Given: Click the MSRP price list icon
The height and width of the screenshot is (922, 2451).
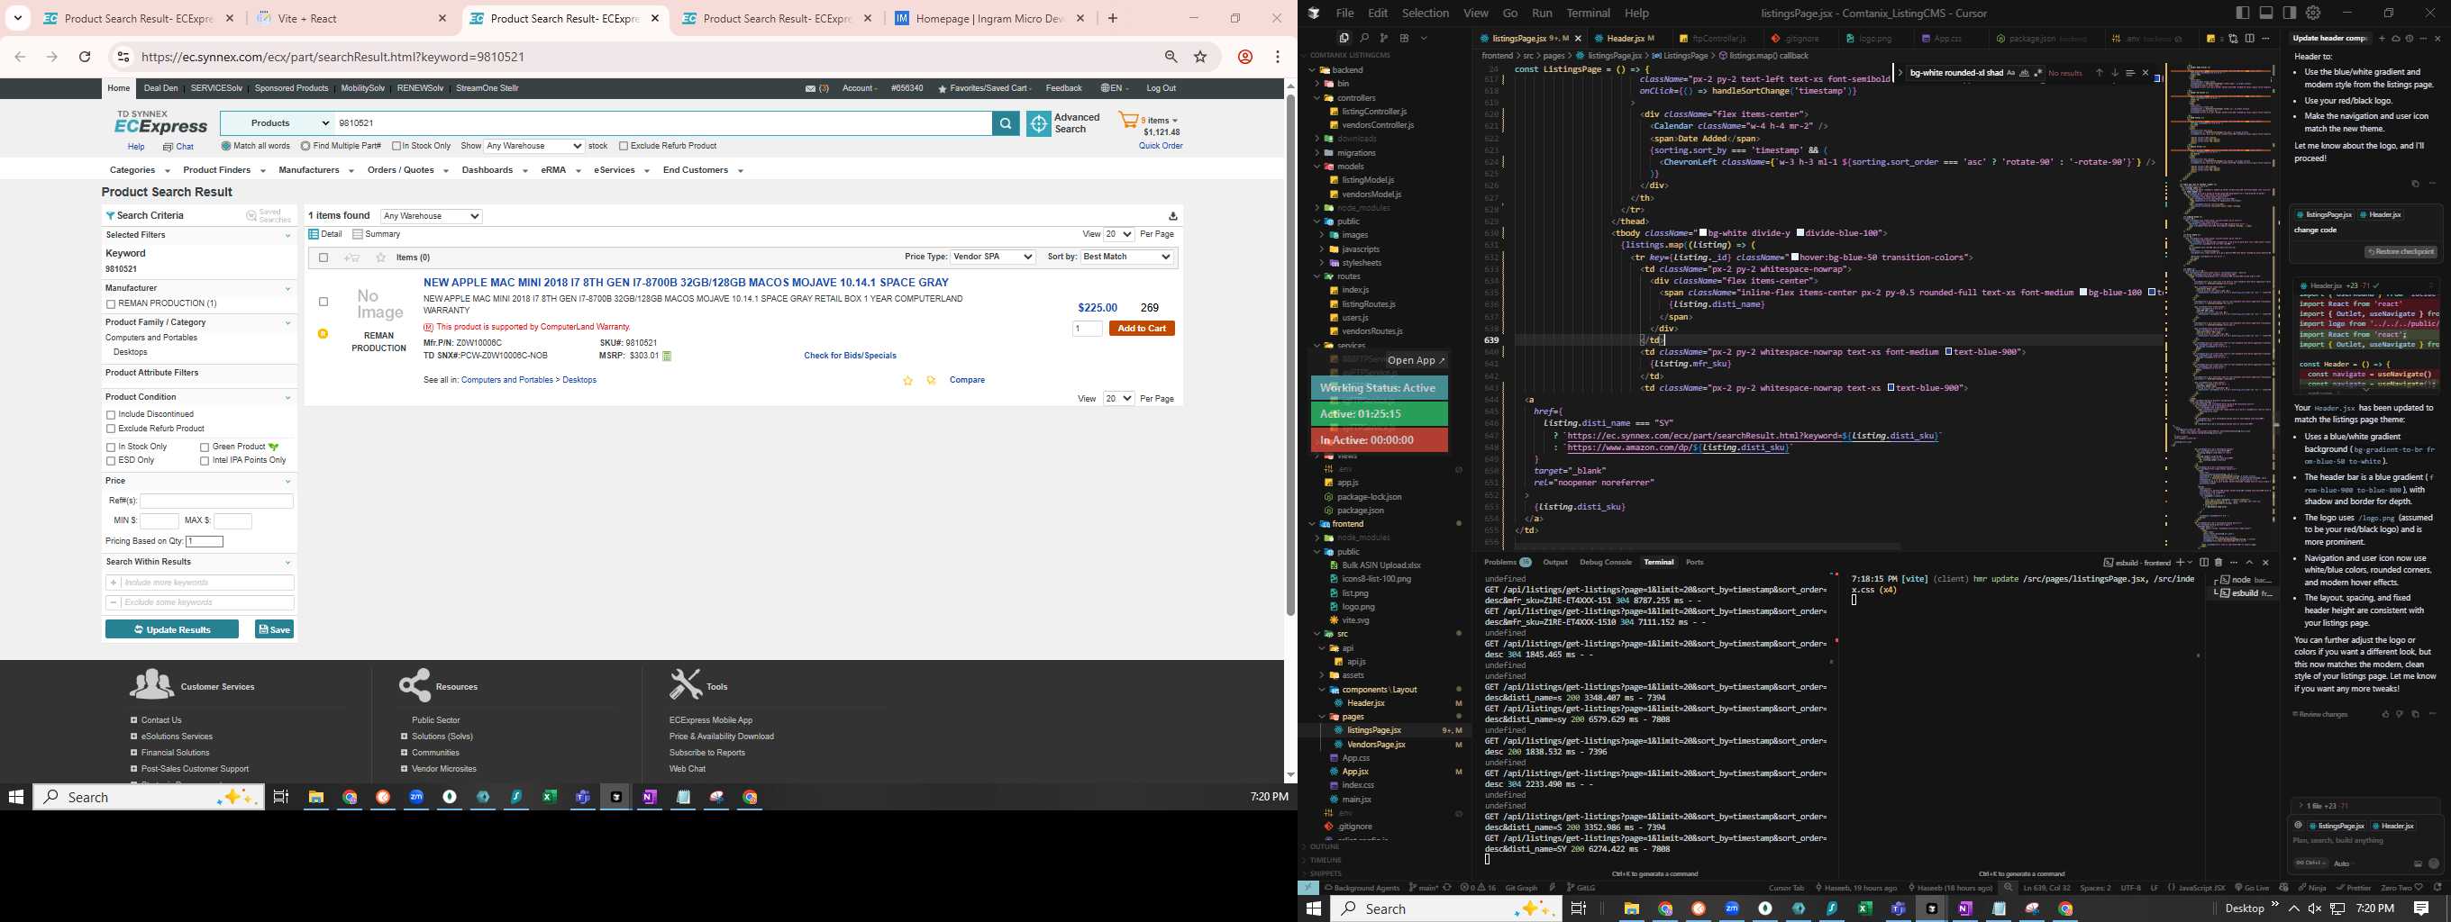Looking at the screenshot, I should [x=667, y=357].
